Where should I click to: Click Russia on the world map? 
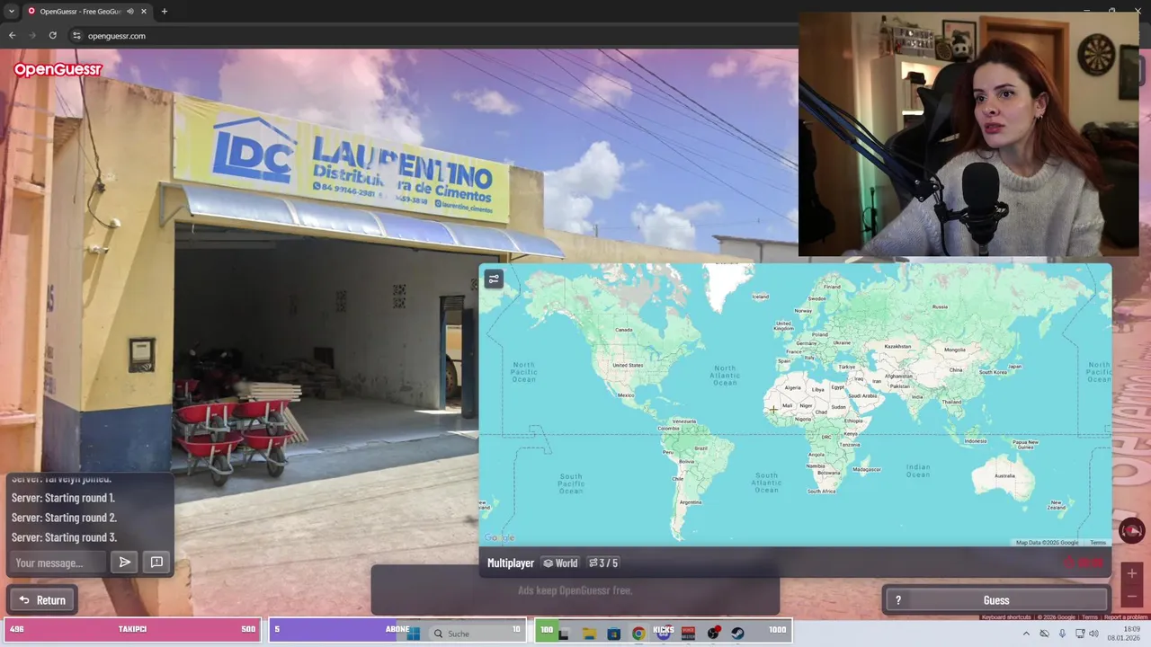[940, 306]
